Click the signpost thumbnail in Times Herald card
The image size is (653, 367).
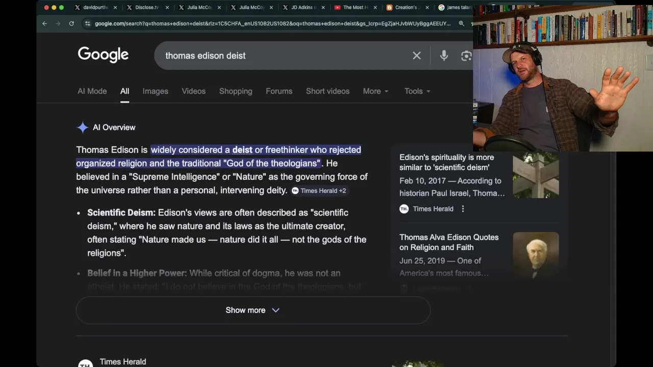click(x=536, y=175)
